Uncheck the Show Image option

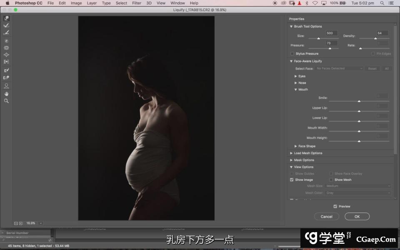[x=292, y=180]
